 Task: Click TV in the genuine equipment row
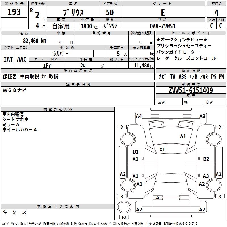(x=173, y=77)
